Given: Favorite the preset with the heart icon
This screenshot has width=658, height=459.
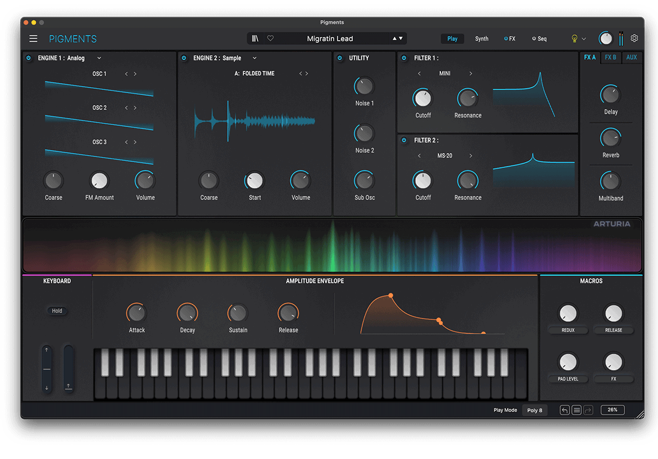Looking at the screenshot, I should click(270, 39).
